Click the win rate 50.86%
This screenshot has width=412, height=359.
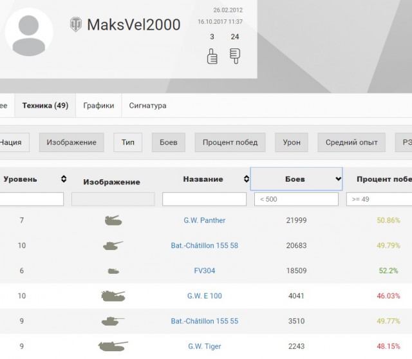(388, 220)
